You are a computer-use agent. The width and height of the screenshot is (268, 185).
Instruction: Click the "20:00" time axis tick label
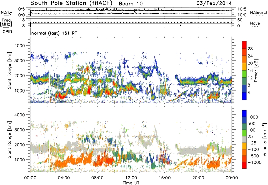[x=198, y=178]
